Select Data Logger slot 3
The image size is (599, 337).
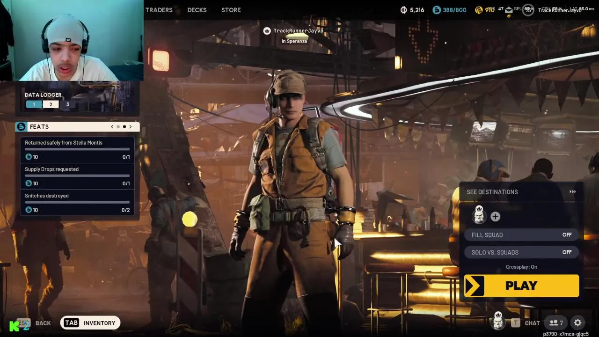click(67, 104)
